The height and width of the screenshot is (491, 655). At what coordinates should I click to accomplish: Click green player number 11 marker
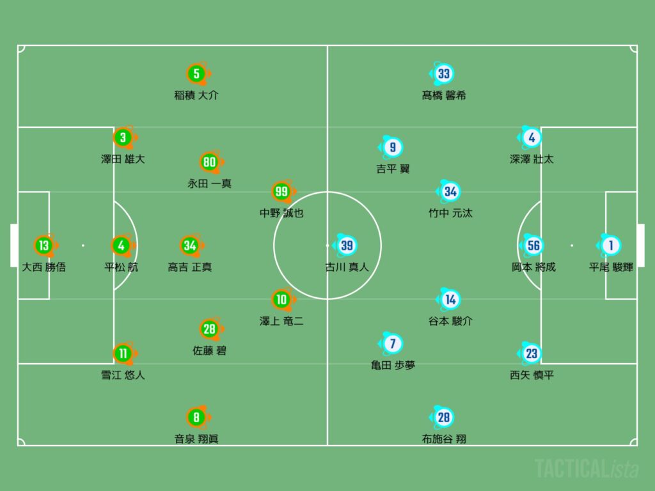coord(123,353)
